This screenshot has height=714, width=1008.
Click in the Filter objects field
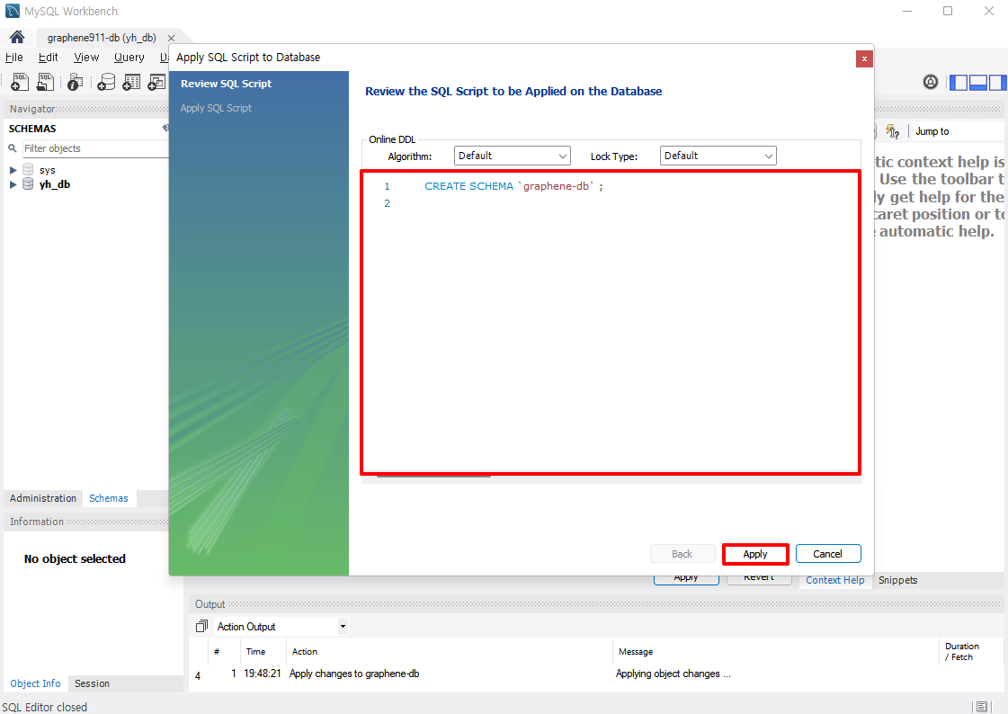point(95,148)
